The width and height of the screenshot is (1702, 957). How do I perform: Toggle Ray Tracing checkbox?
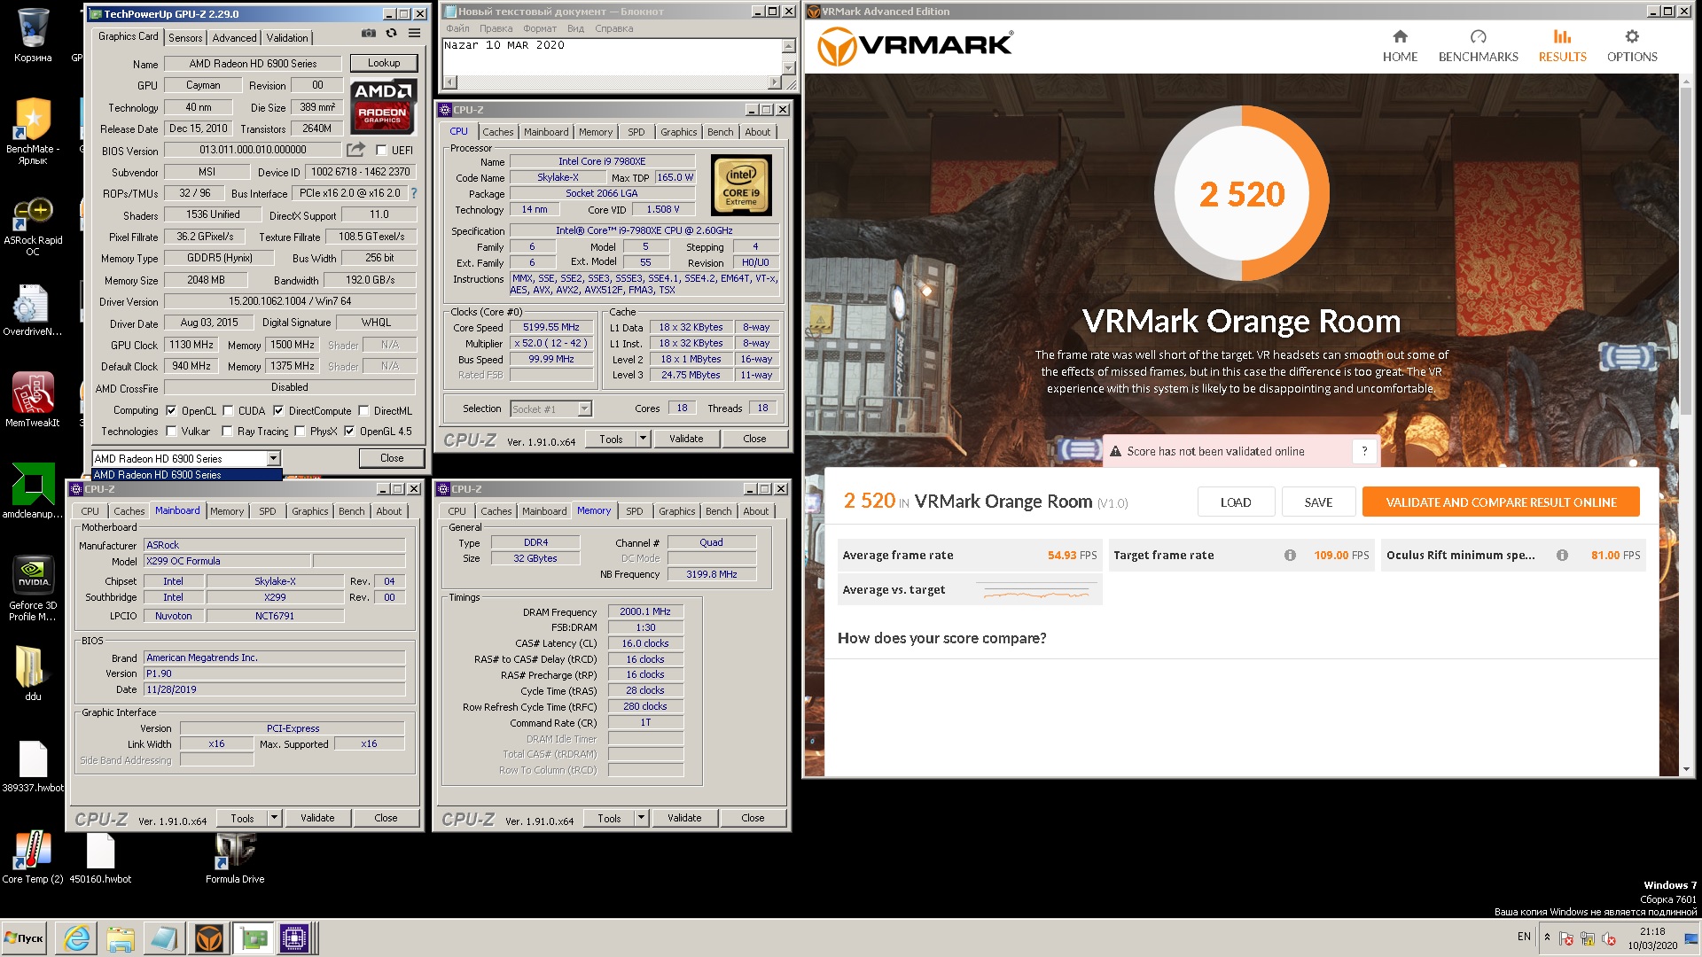227,431
